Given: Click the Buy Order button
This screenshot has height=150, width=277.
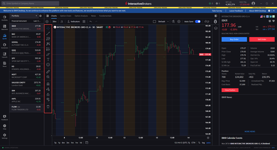Looking at the screenshot, I should click(x=234, y=39).
